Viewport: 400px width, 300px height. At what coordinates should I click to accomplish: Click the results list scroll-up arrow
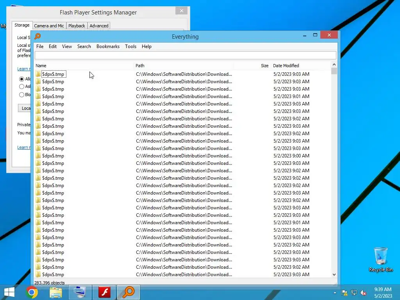(x=334, y=64)
